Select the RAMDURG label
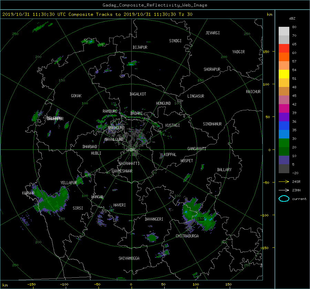This screenshot has width=310, height=289. pyautogui.click(x=110, y=111)
